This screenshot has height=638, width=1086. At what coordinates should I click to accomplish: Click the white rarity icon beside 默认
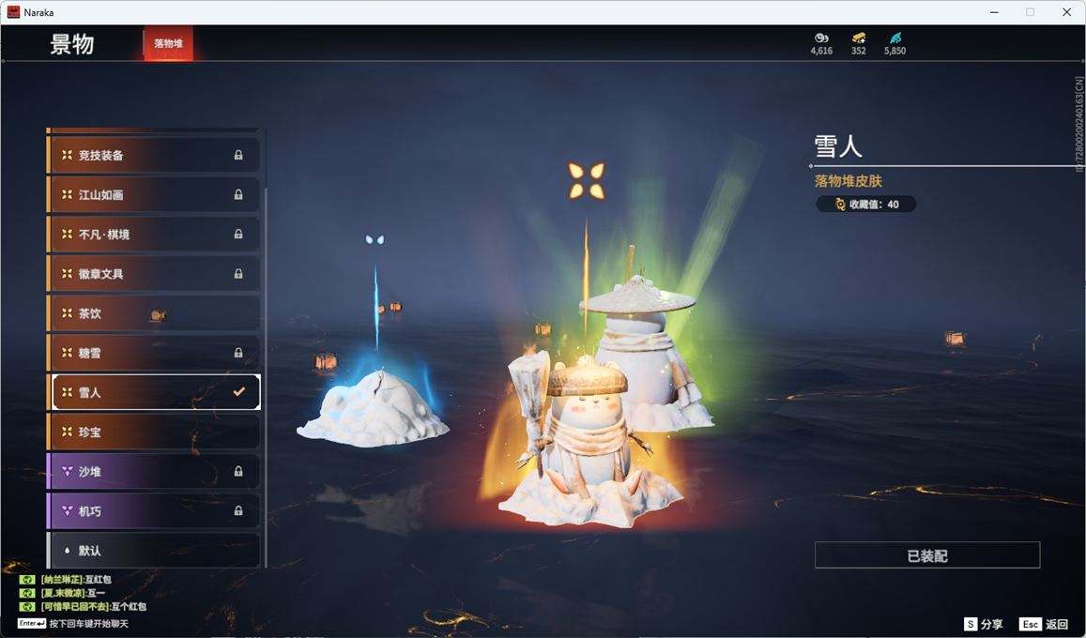coord(68,550)
